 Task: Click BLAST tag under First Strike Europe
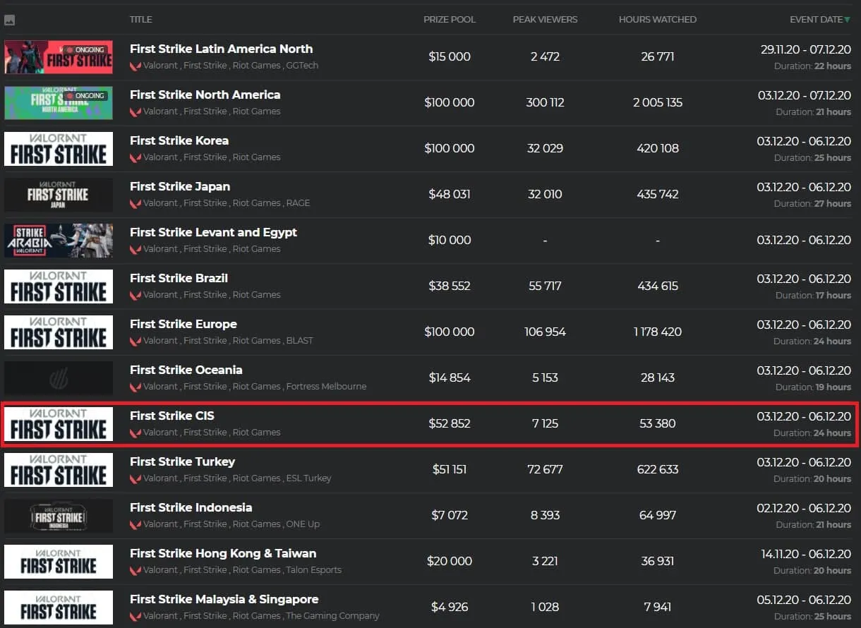tap(300, 341)
